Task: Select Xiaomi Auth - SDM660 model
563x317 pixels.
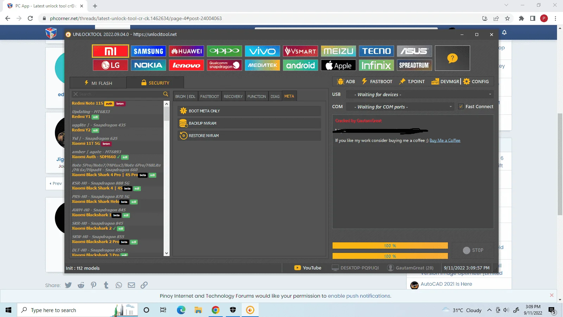Action: (x=94, y=157)
